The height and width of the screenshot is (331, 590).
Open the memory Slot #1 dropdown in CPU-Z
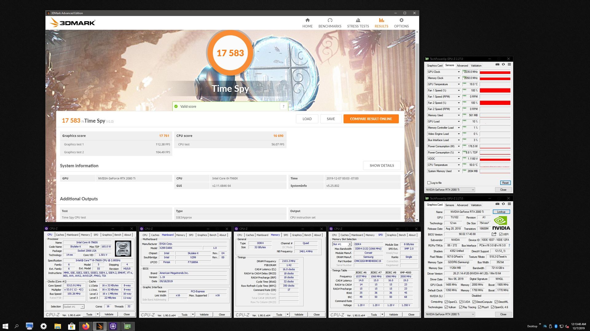tap(349, 244)
